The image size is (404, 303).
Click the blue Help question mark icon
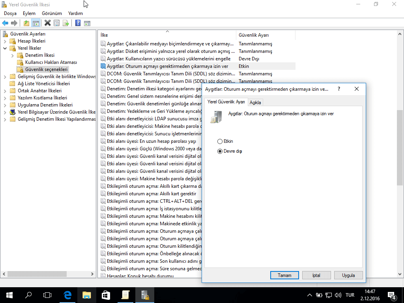tap(78, 23)
